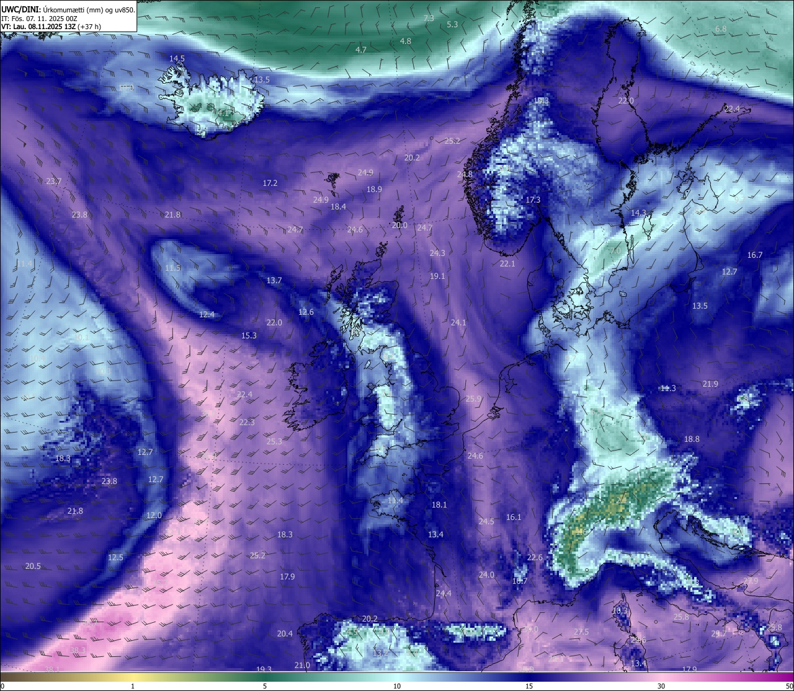This screenshot has width=794, height=691.
Task: Click the 6.8 value on the map
Action: click(x=721, y=29)
